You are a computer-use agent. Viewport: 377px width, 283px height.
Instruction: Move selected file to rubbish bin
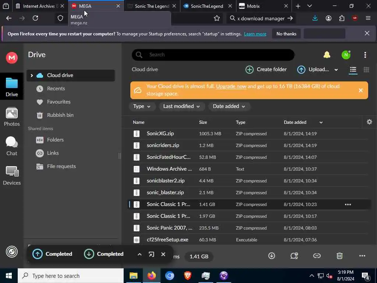click(339, 256)
